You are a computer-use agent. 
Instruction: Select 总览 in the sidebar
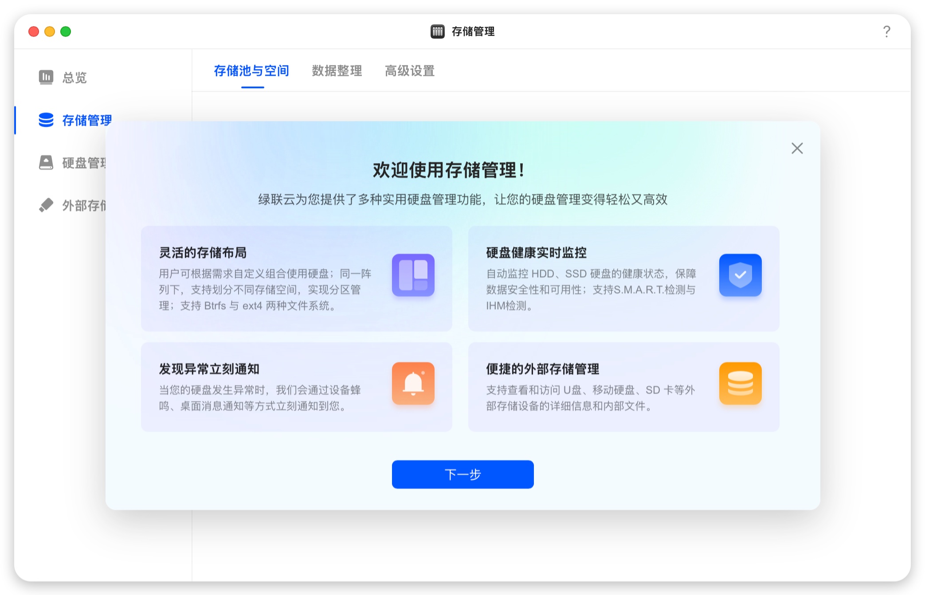74,78
